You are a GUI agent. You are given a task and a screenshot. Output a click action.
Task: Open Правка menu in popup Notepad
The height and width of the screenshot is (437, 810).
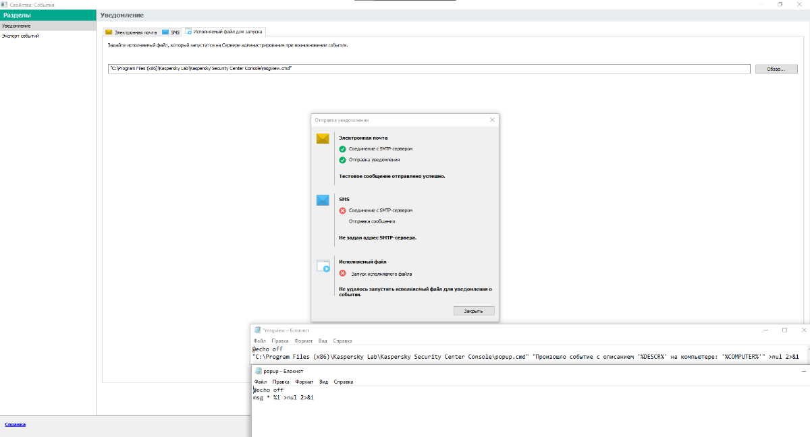click(281, 382)
